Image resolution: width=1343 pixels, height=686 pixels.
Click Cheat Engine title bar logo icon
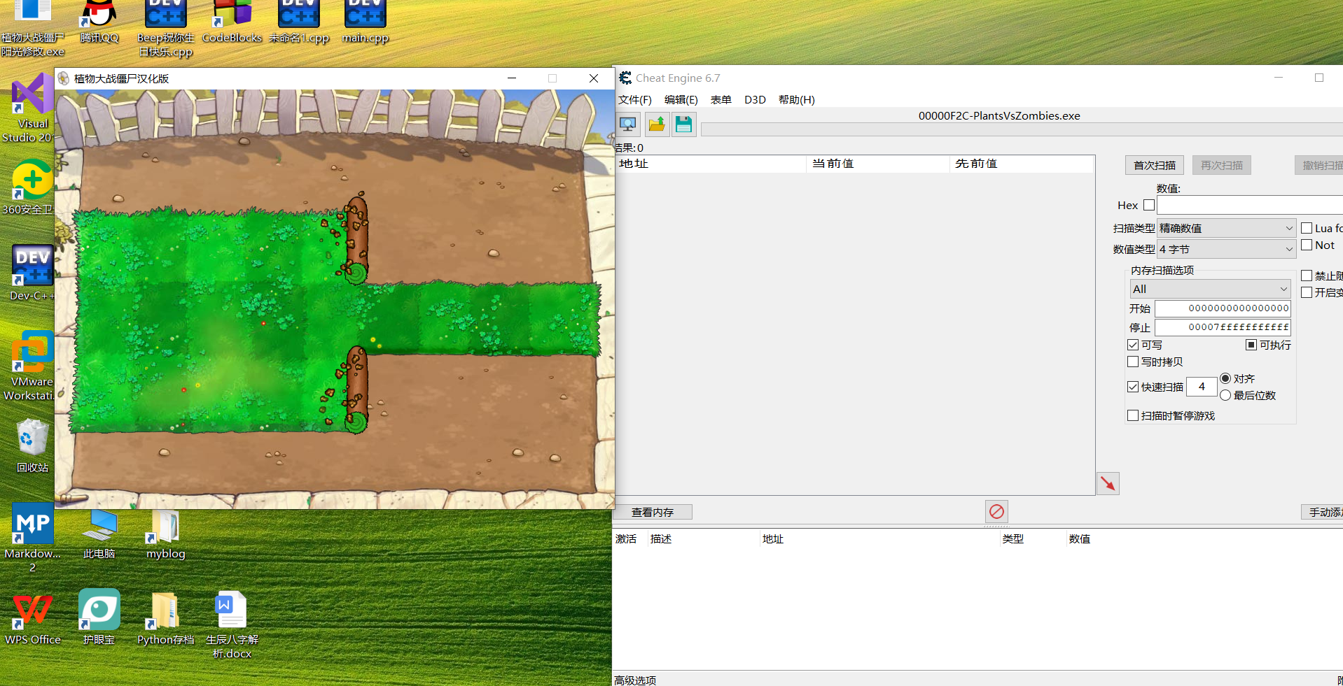(625, 78)
